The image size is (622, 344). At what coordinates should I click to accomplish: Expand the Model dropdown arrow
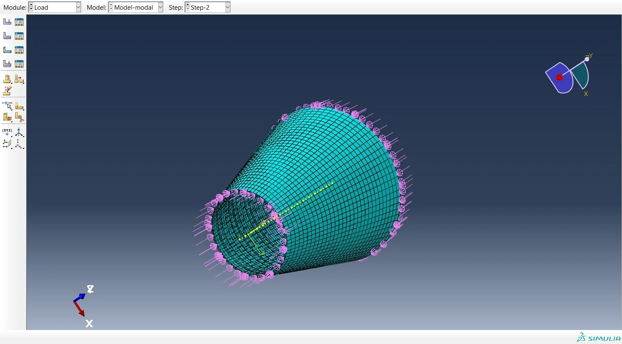coord(160,7)
